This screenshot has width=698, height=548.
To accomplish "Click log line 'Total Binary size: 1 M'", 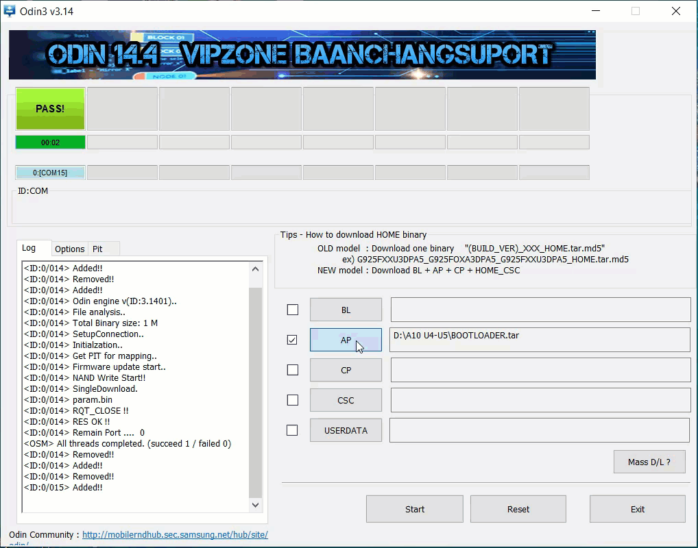I will (x=91, y=323).
